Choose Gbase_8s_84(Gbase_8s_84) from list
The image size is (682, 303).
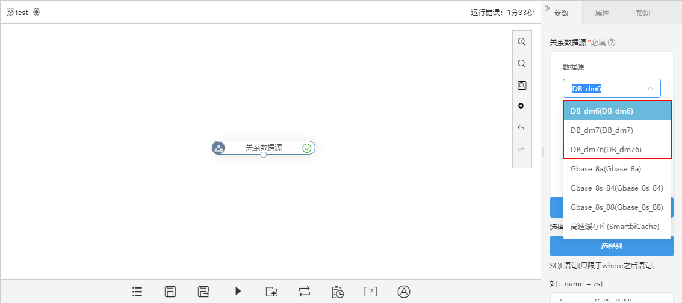click(x=617, y=188)
